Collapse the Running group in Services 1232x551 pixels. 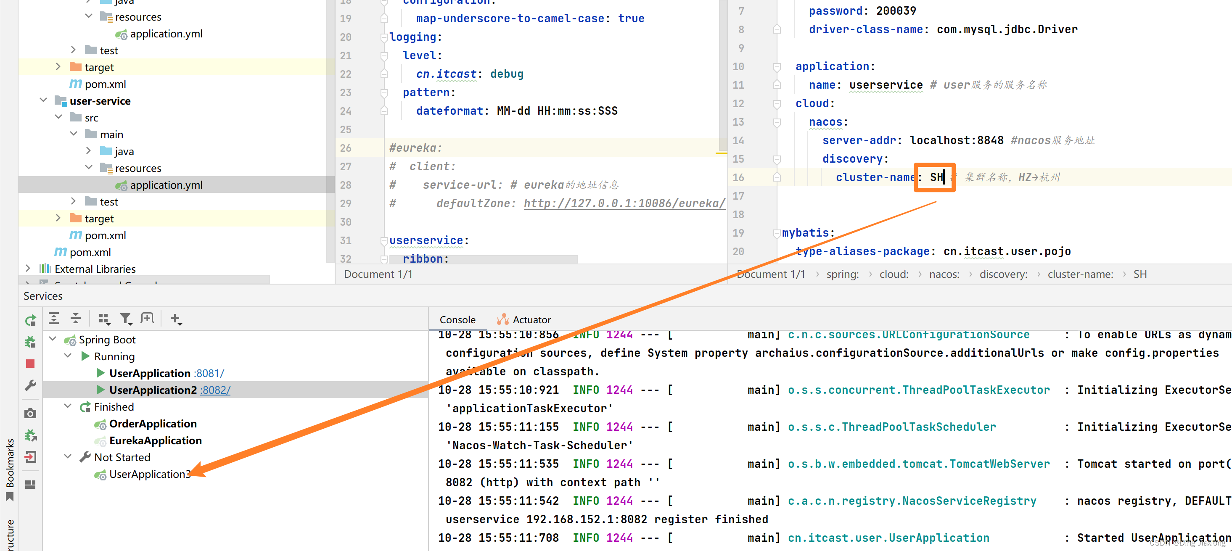point(68,356)
